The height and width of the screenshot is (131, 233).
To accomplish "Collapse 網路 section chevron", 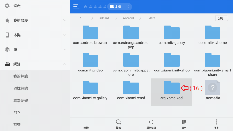I will 65,64.
